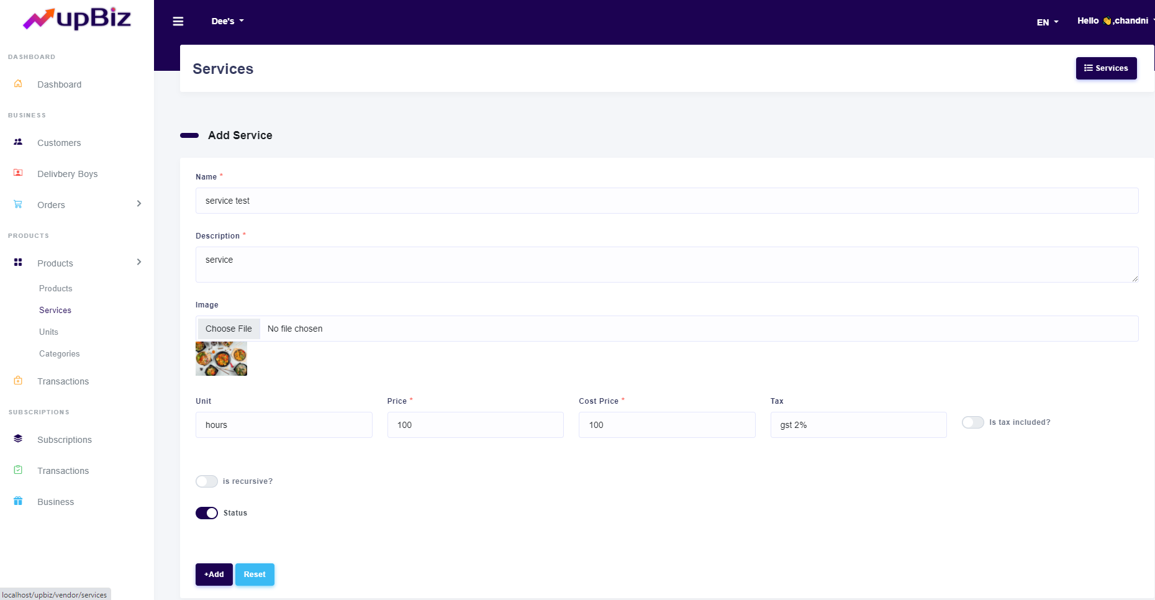Click the Dashboard home icon
The height and width of the screenshot is (600, 1155).
click(18, 84)
